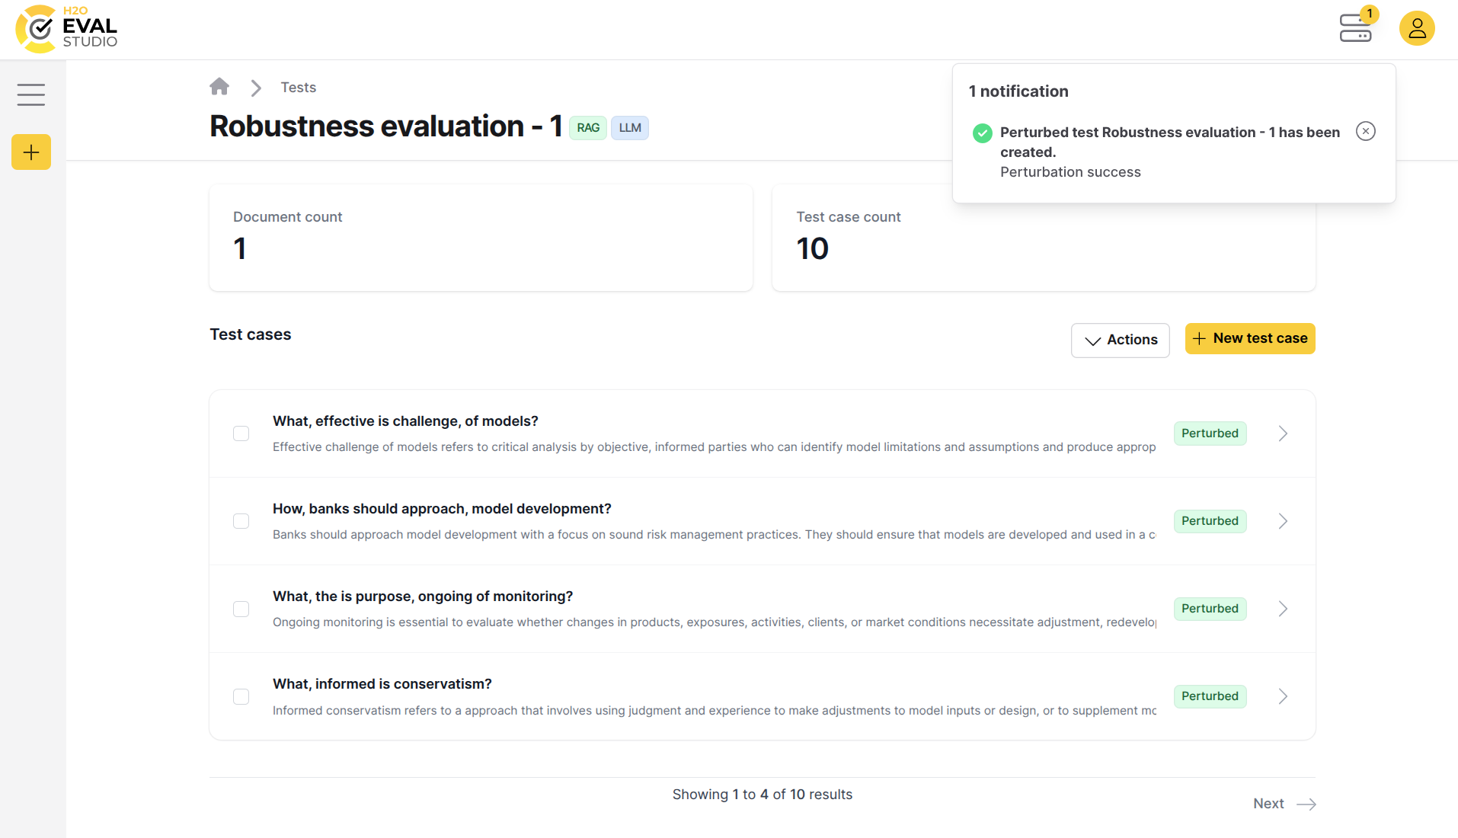
Task: Click the Perturbed badge on first test case
Action: point(1210,433)
